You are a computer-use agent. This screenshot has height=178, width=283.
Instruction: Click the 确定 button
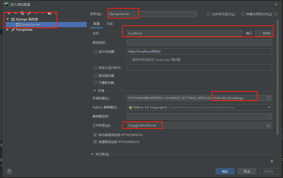[225, 171]
